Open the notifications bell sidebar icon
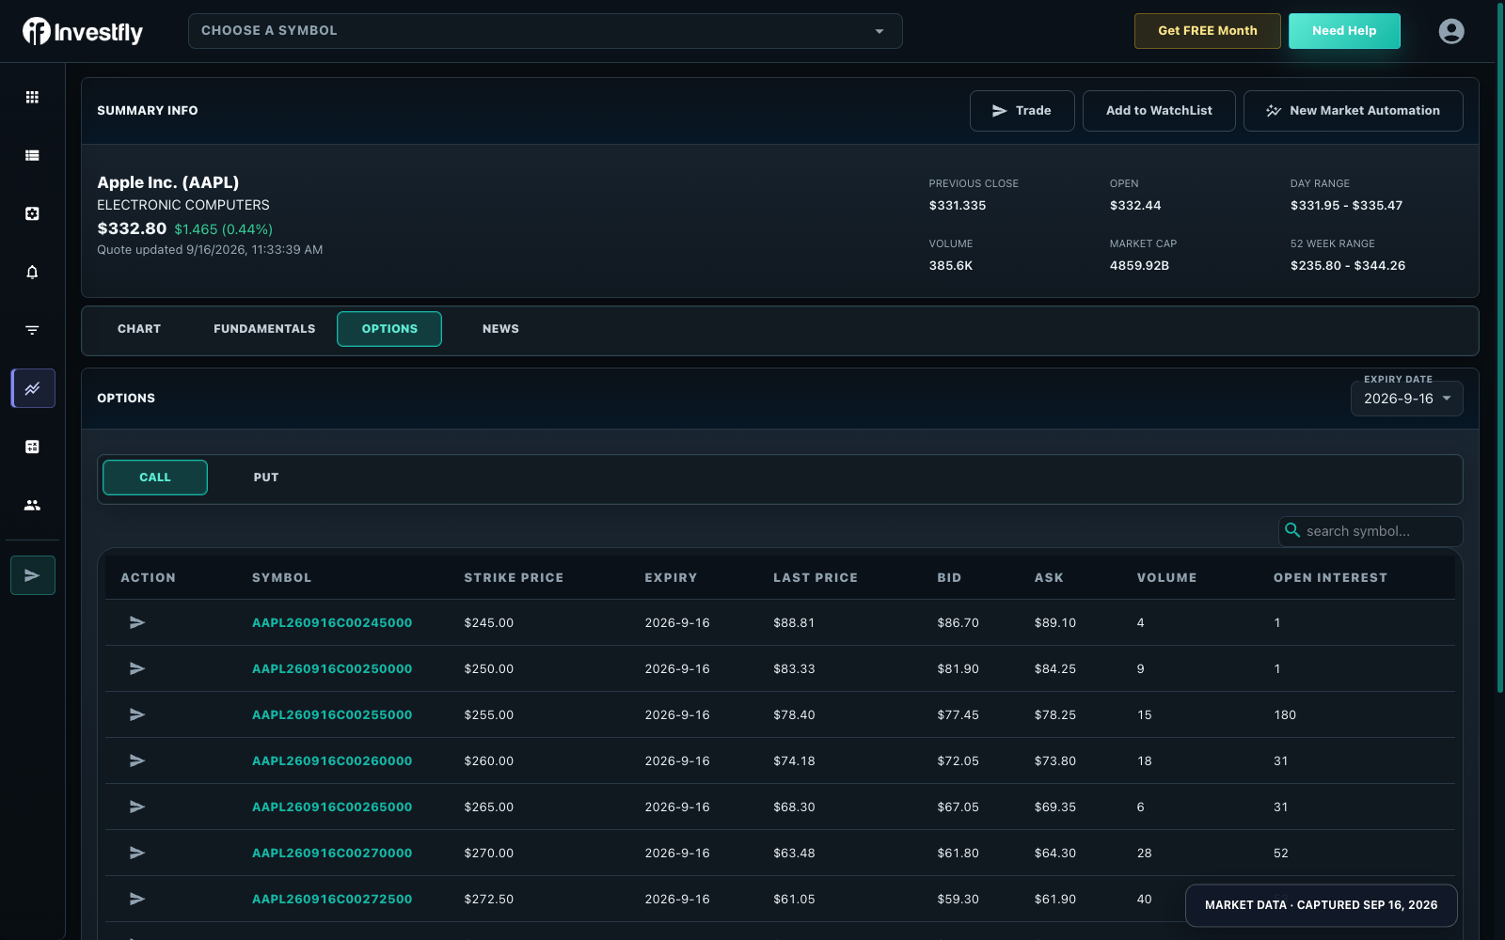The width and height of the screenshot is (1505, 940). [32, 272]
